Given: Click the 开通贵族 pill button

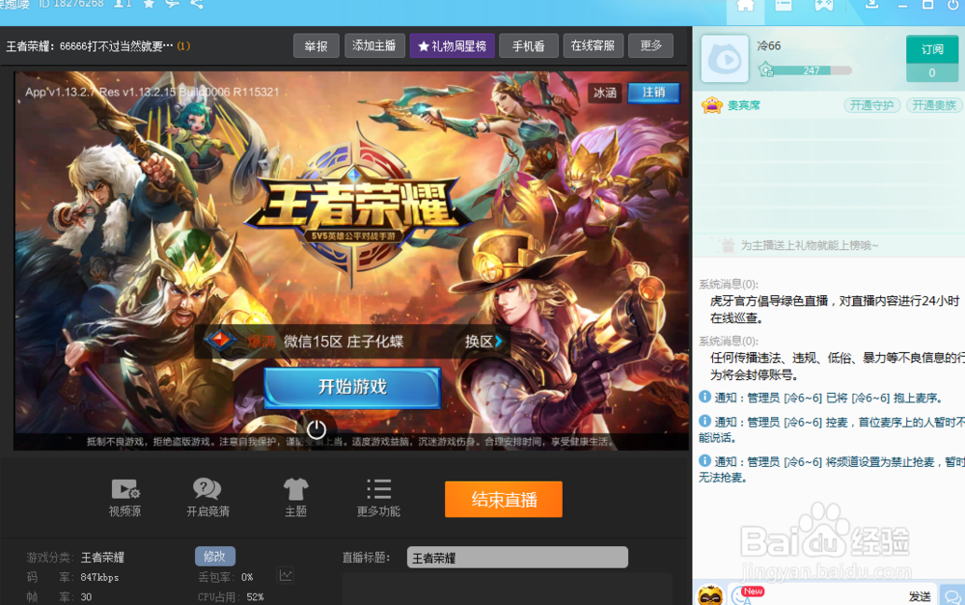Looking at the screenshot, I should [x=933, y=105].
